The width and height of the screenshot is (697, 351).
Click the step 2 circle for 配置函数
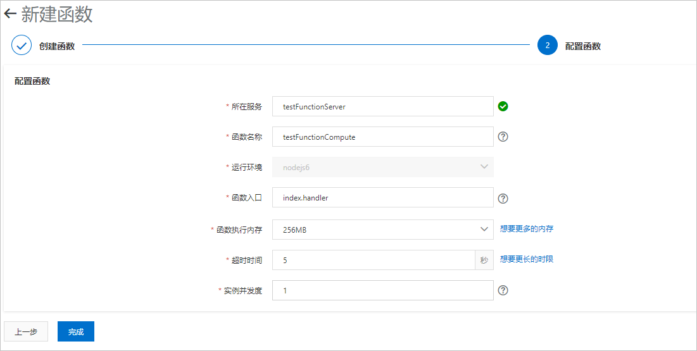click(x=547, y=46)
